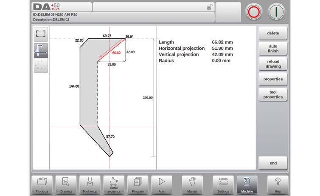The image size is (320, 196).
Task: Toggle the grid snapping mode icon
Action: click(41, 65)
